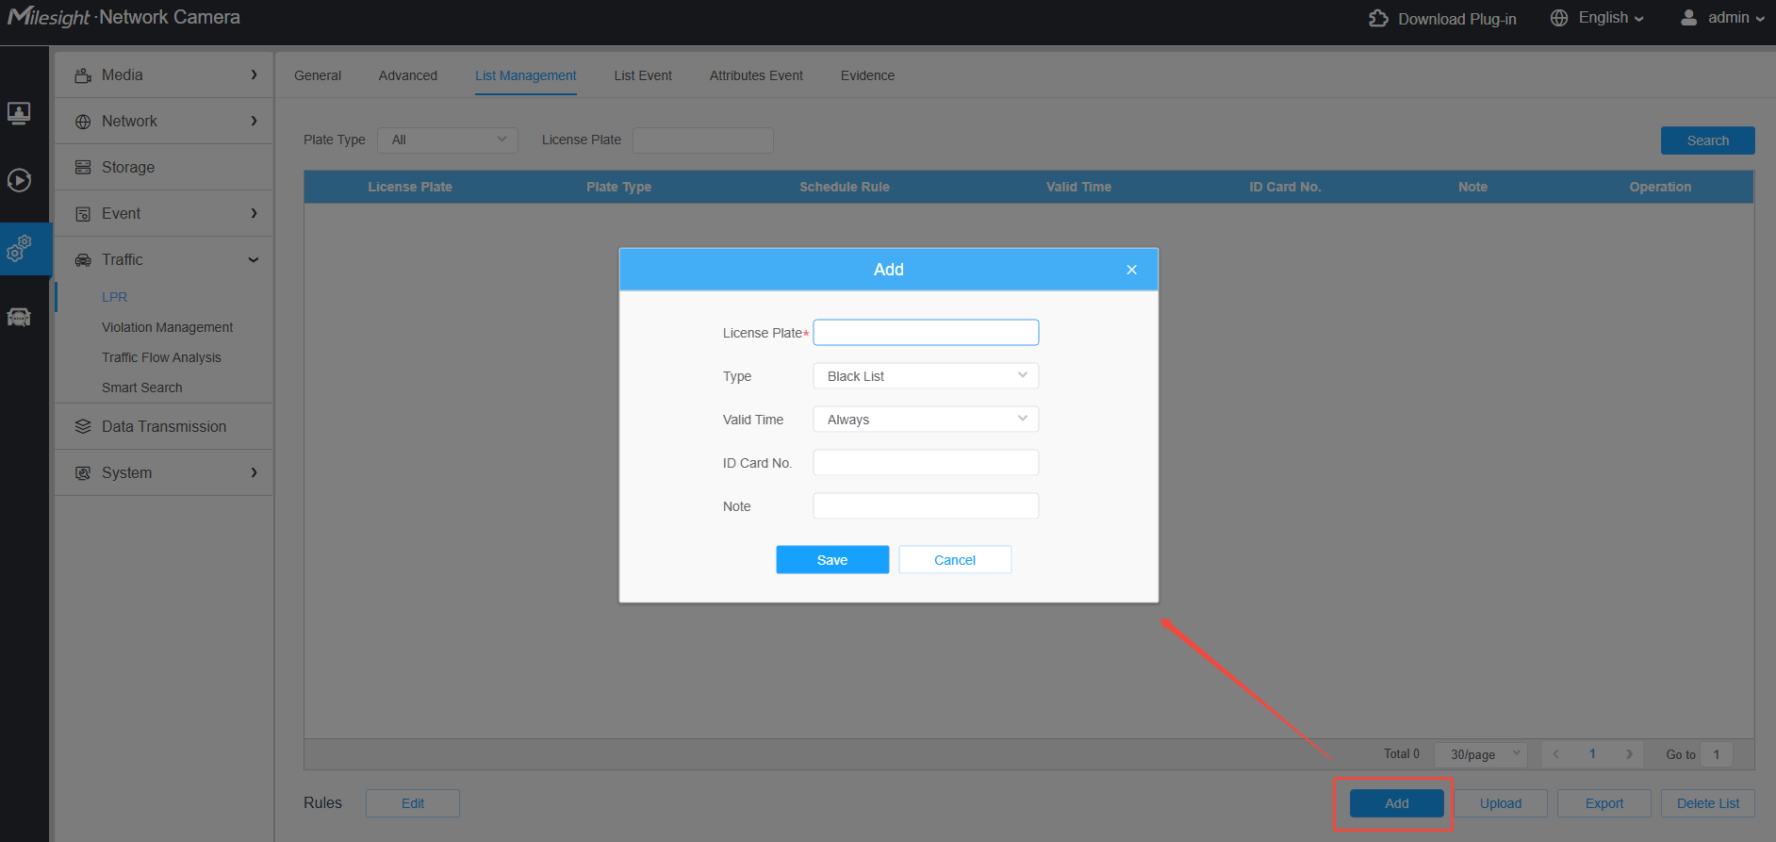Screen dimensions: 1776x842
Task: Click the admin user avatar icon
Action: click(x=1688, y=18)
